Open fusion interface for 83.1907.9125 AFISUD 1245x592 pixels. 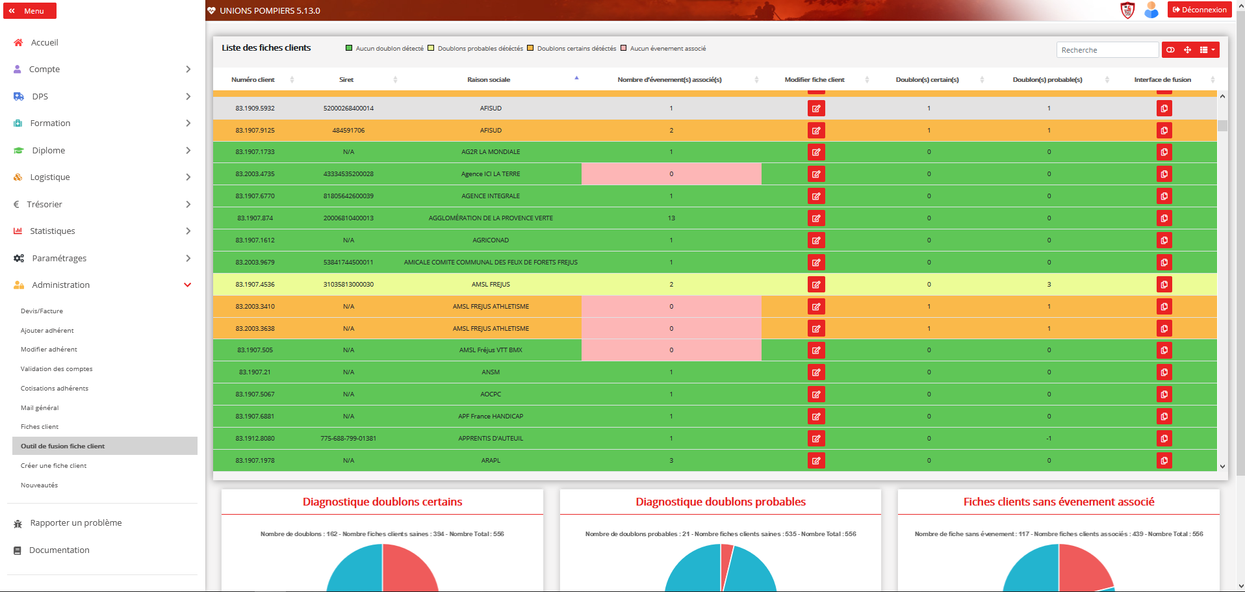(x=1164, y=131)
